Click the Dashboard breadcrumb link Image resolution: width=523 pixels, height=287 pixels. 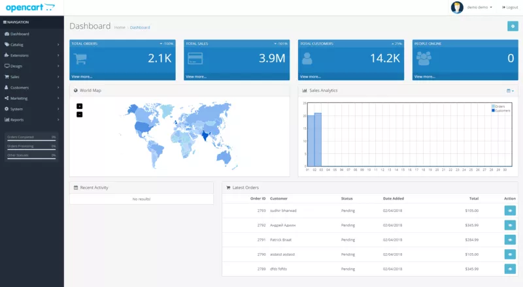pos(140,27)
